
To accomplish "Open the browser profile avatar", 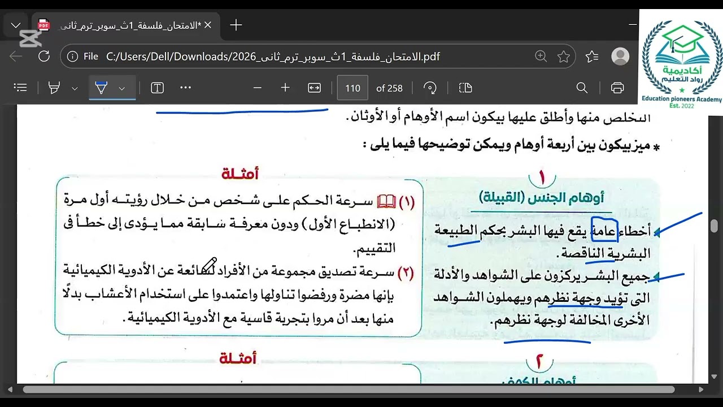I will pos(620,57).
